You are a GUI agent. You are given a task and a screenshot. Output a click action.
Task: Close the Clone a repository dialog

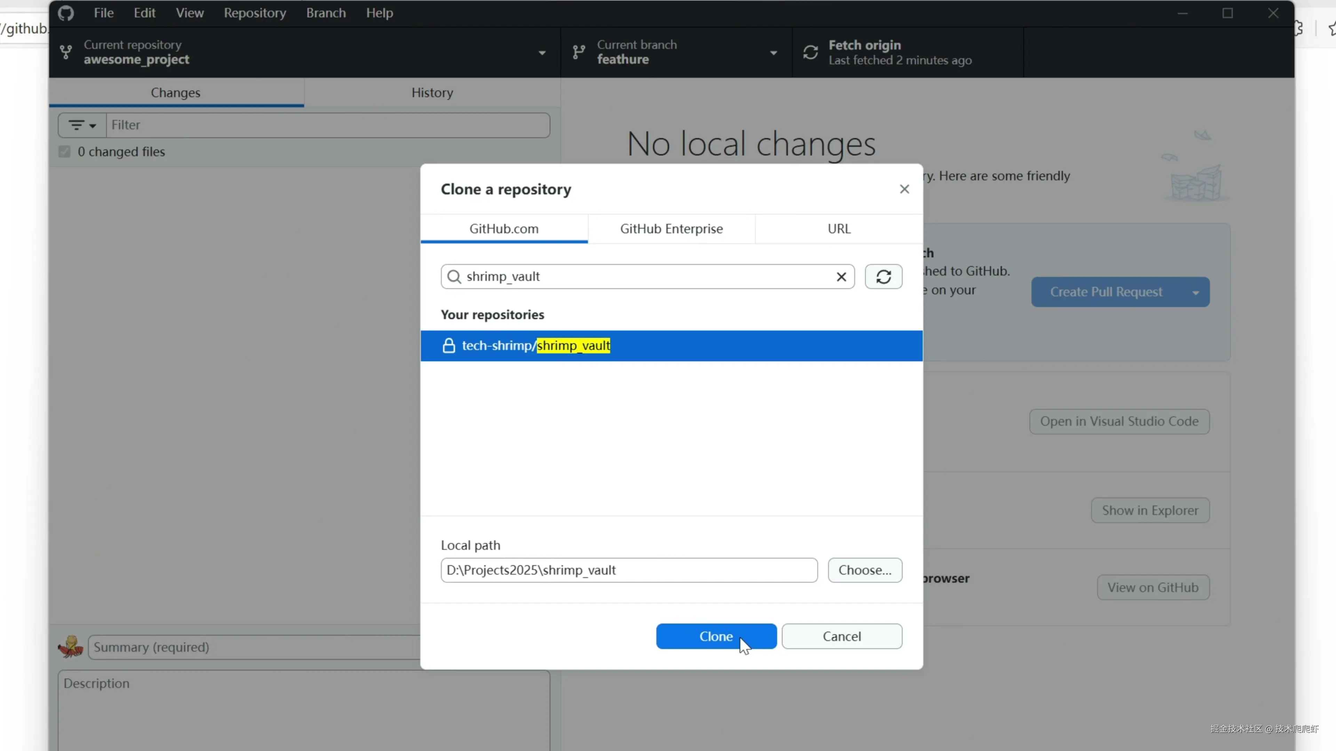coord(904,189)
